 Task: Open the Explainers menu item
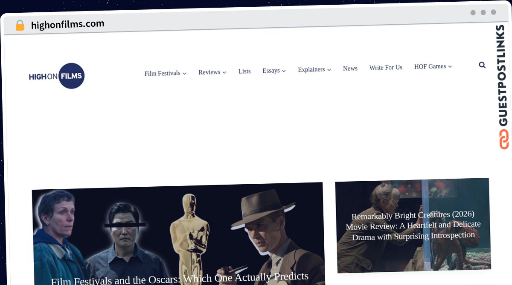(311, 69)
